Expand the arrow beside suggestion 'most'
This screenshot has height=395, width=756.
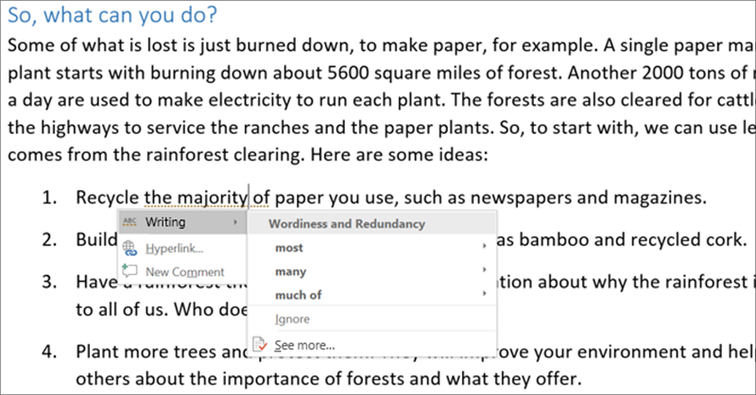[486, 248]
